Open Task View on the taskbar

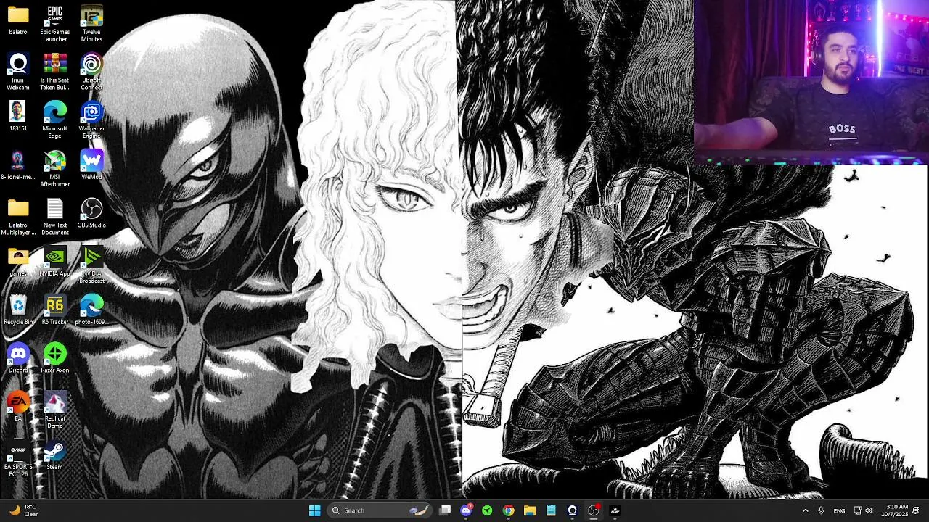pos(445,510)
